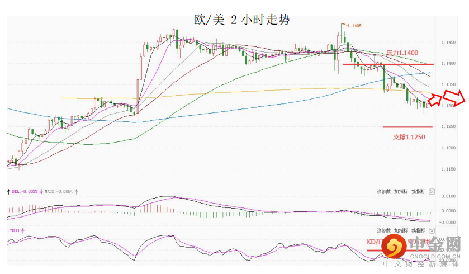469x274 pixels.
Task: Click 加指标 in the KD panel
Action: tap(401, 230)
